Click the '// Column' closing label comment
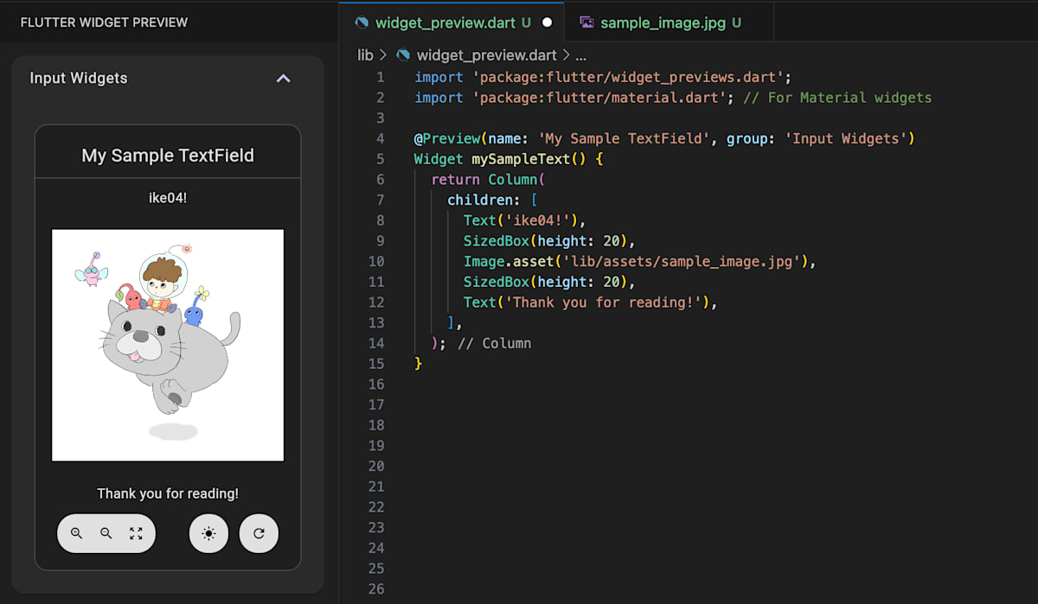This screenshot has width=1038, height=604. [494, 343]
